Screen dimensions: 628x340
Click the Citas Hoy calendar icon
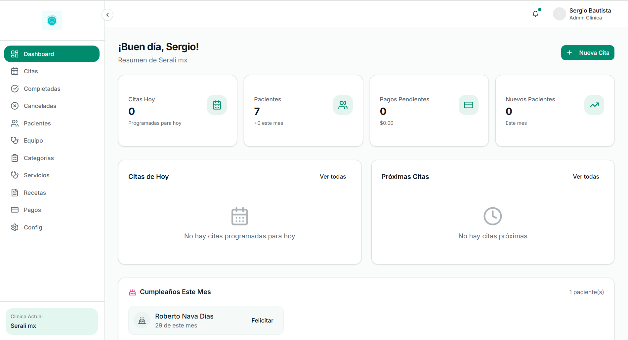[217, 105]
